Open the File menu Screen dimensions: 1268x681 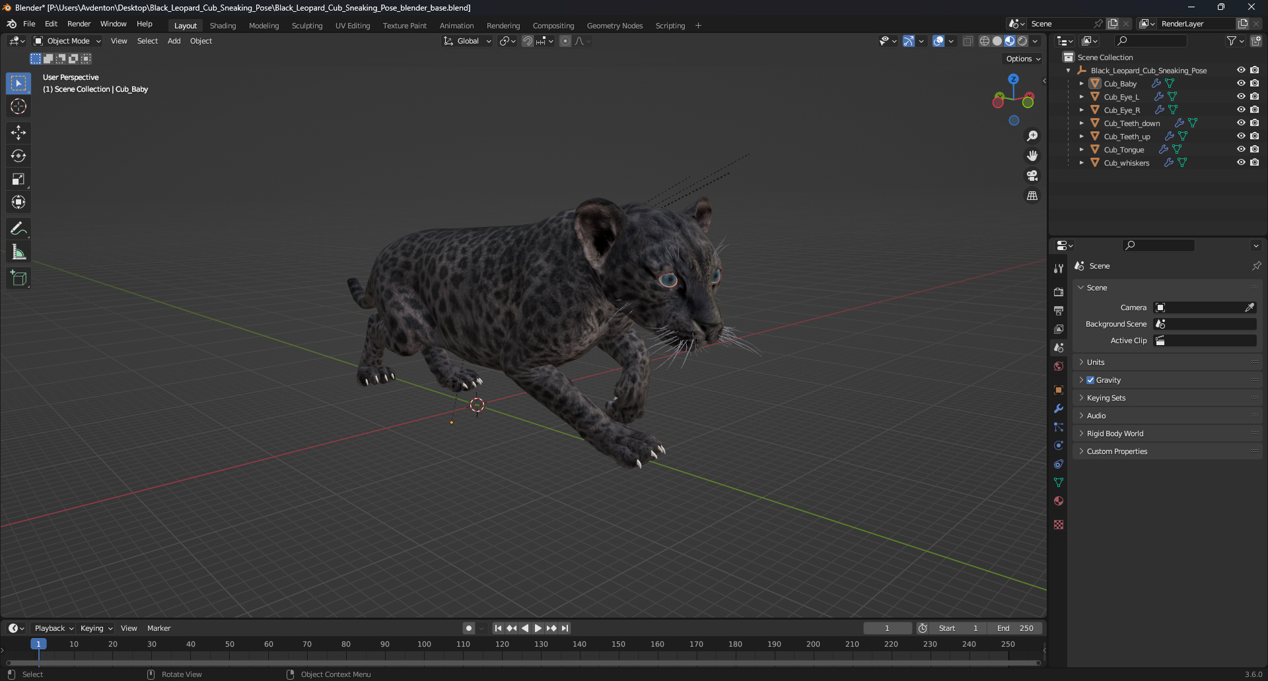click(x=29, y=24)
